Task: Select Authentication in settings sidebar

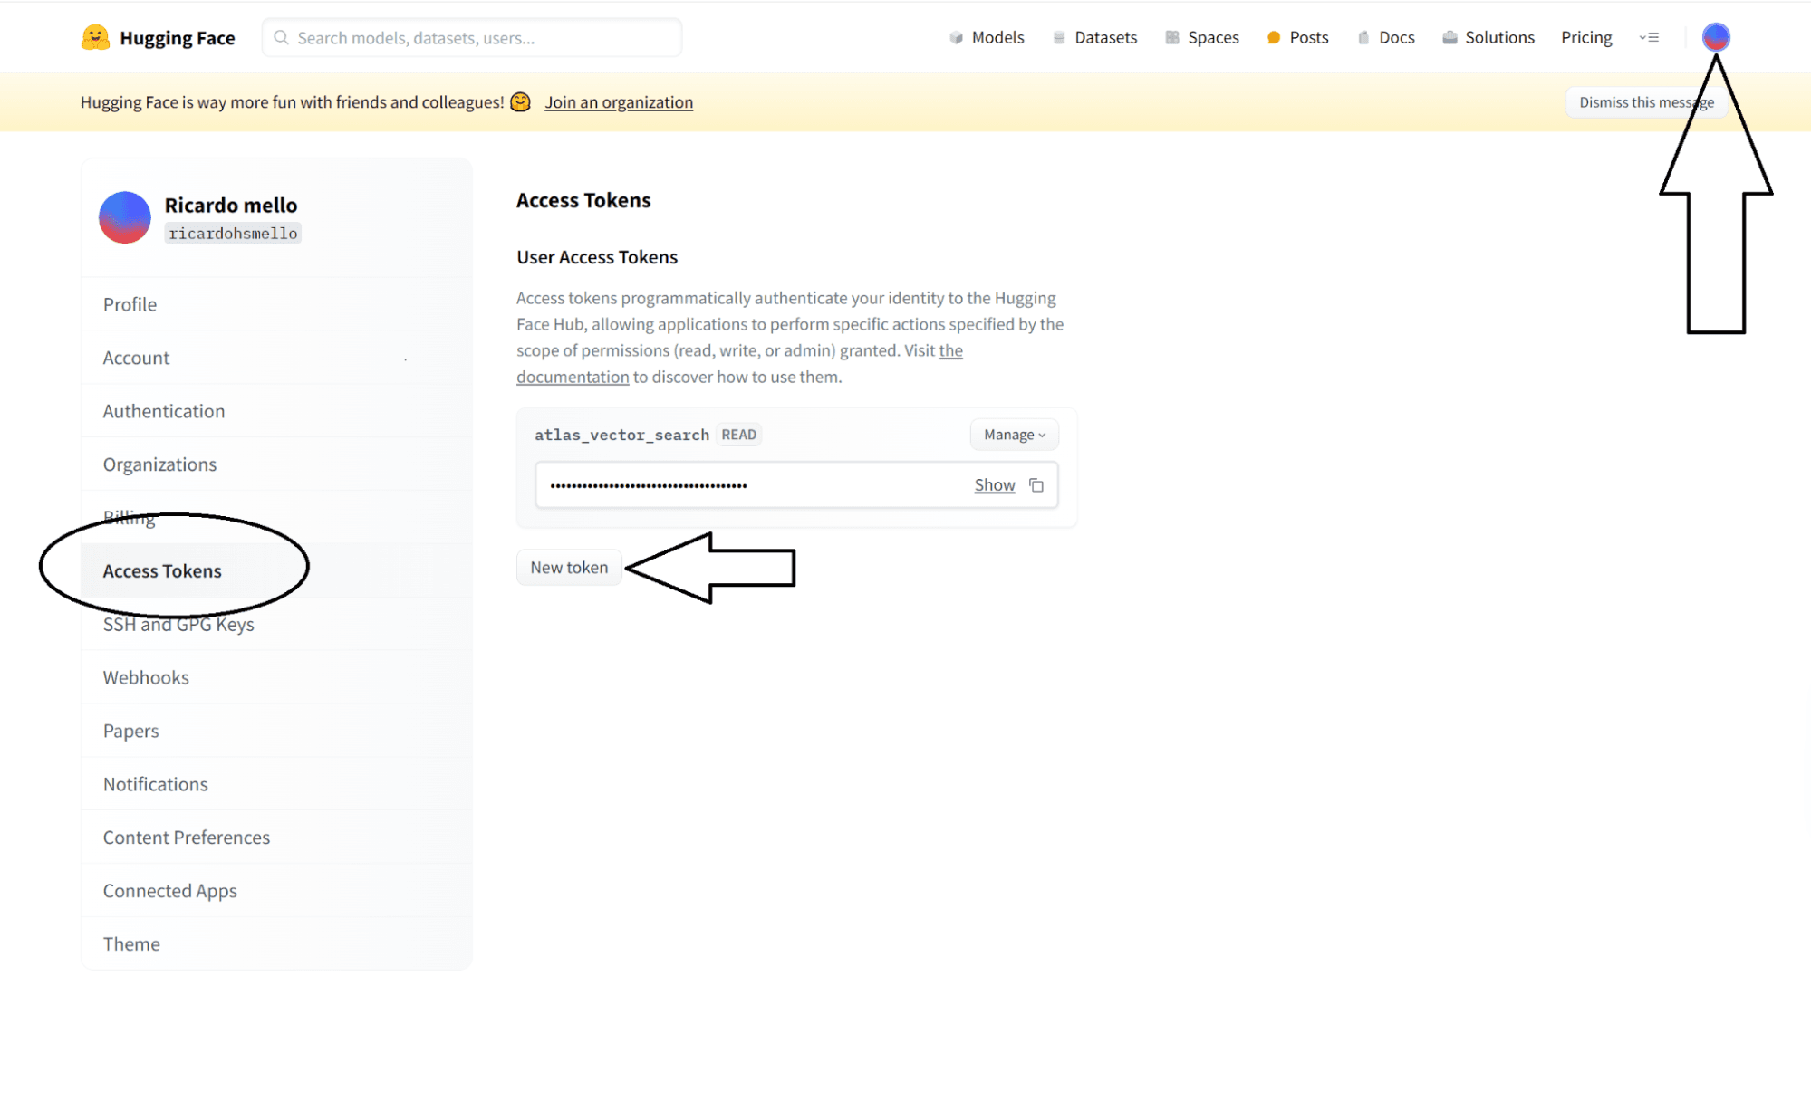Action: click(x=276, y=411)
